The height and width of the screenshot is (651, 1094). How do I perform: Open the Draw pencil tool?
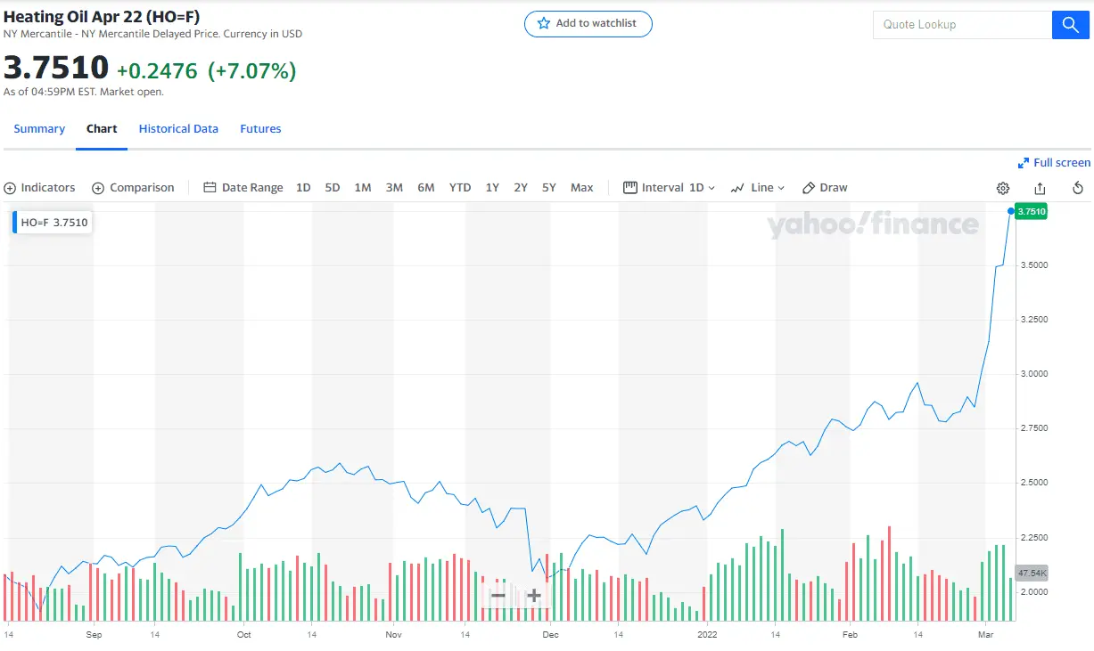click(825, 188)
